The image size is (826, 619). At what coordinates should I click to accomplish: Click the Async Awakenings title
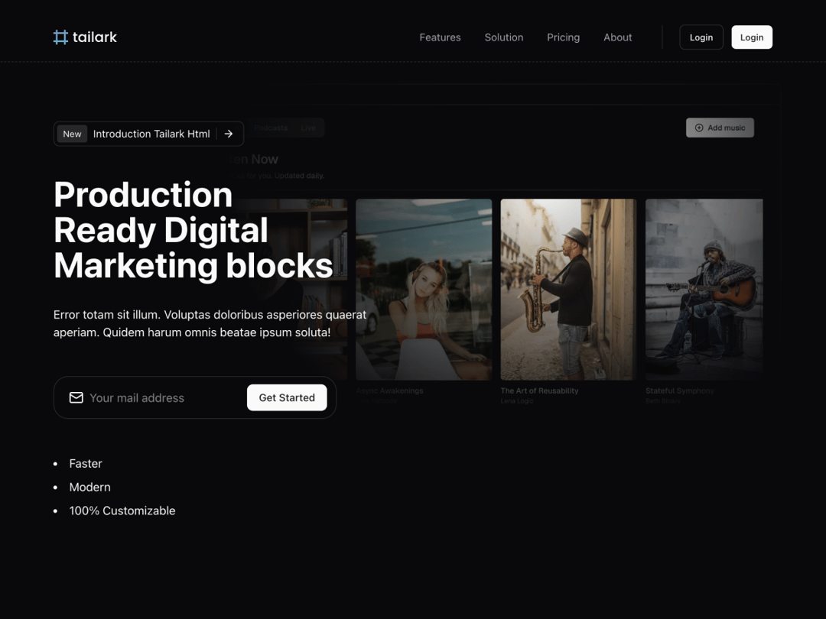[x=389, y=391]
